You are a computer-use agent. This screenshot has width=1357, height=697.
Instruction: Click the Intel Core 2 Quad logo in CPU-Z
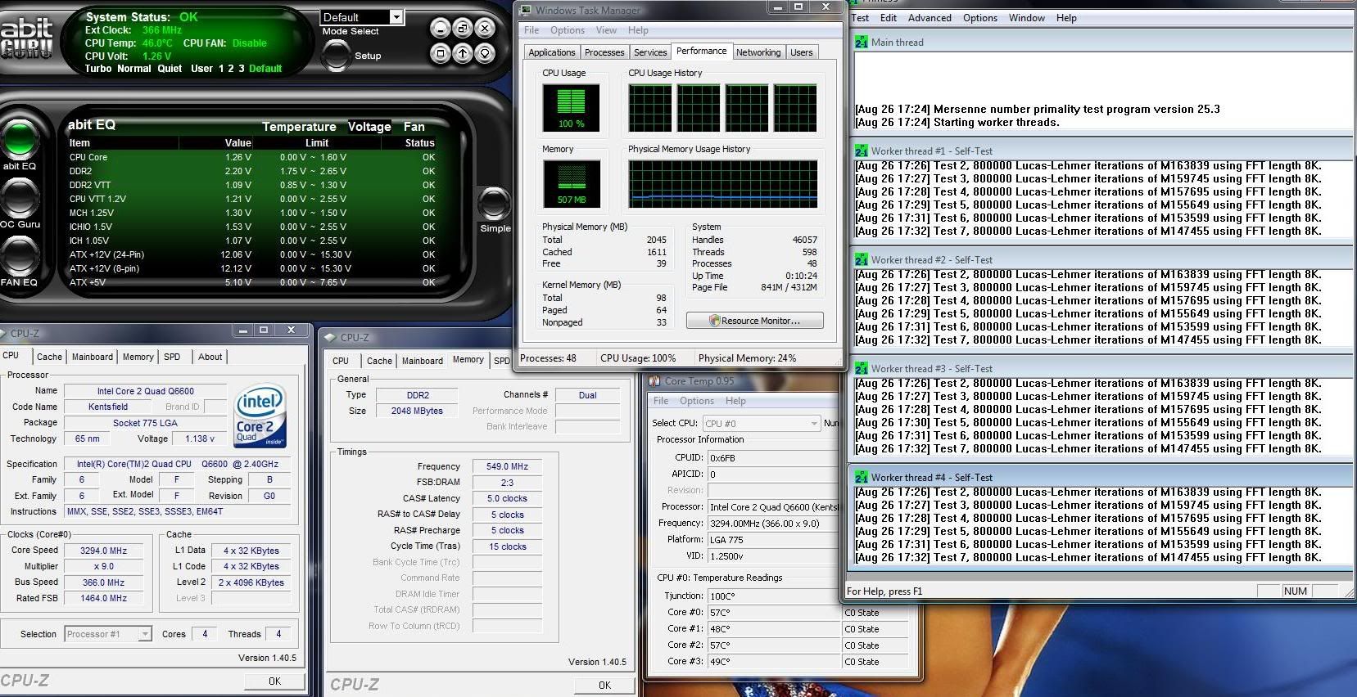(x=260, y=416)
